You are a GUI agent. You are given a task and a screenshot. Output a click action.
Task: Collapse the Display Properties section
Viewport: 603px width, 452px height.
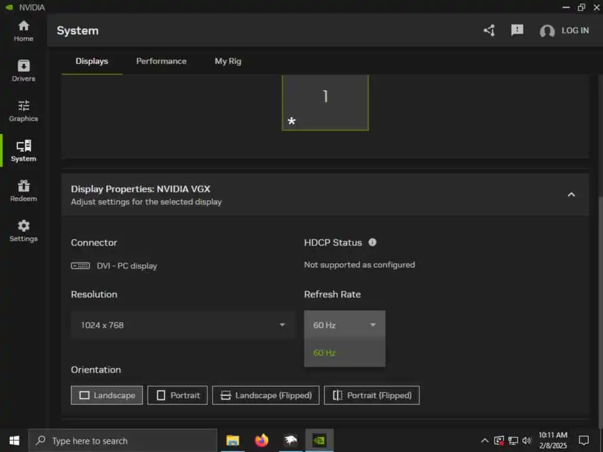coord(571,194)
